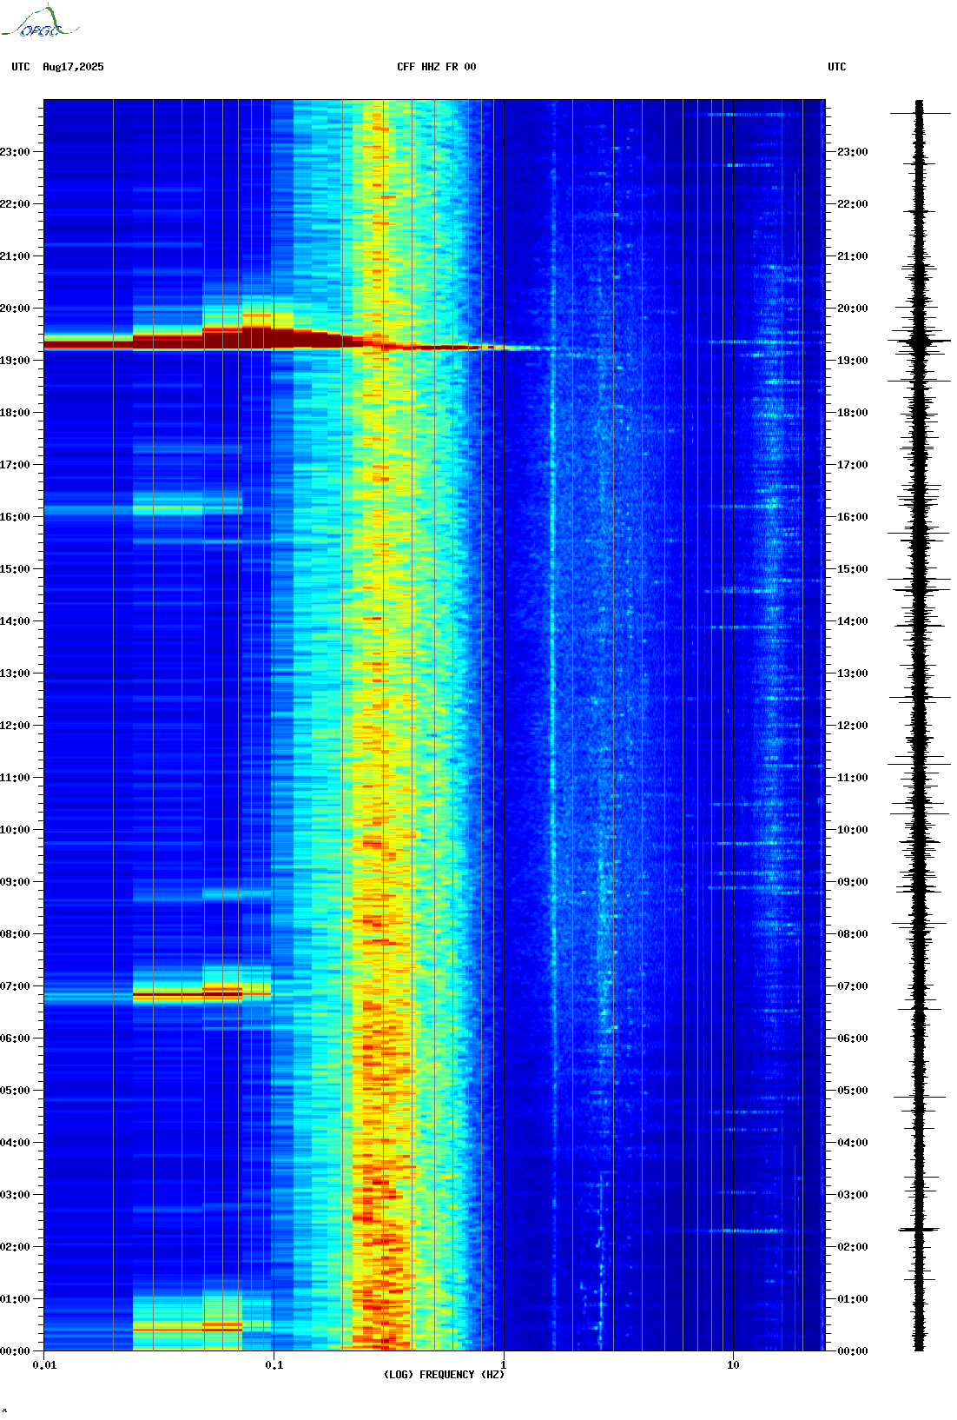This screenshot has height=1420, width=957.
Task: Click '07:00' on the left time axis
Action: pyautogui.click(x=15, y=986)
